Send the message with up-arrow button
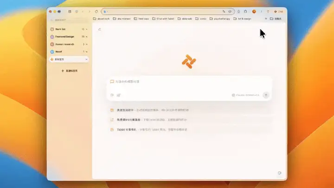The width and height of the screenshot is (334, 188). point(266,95)
